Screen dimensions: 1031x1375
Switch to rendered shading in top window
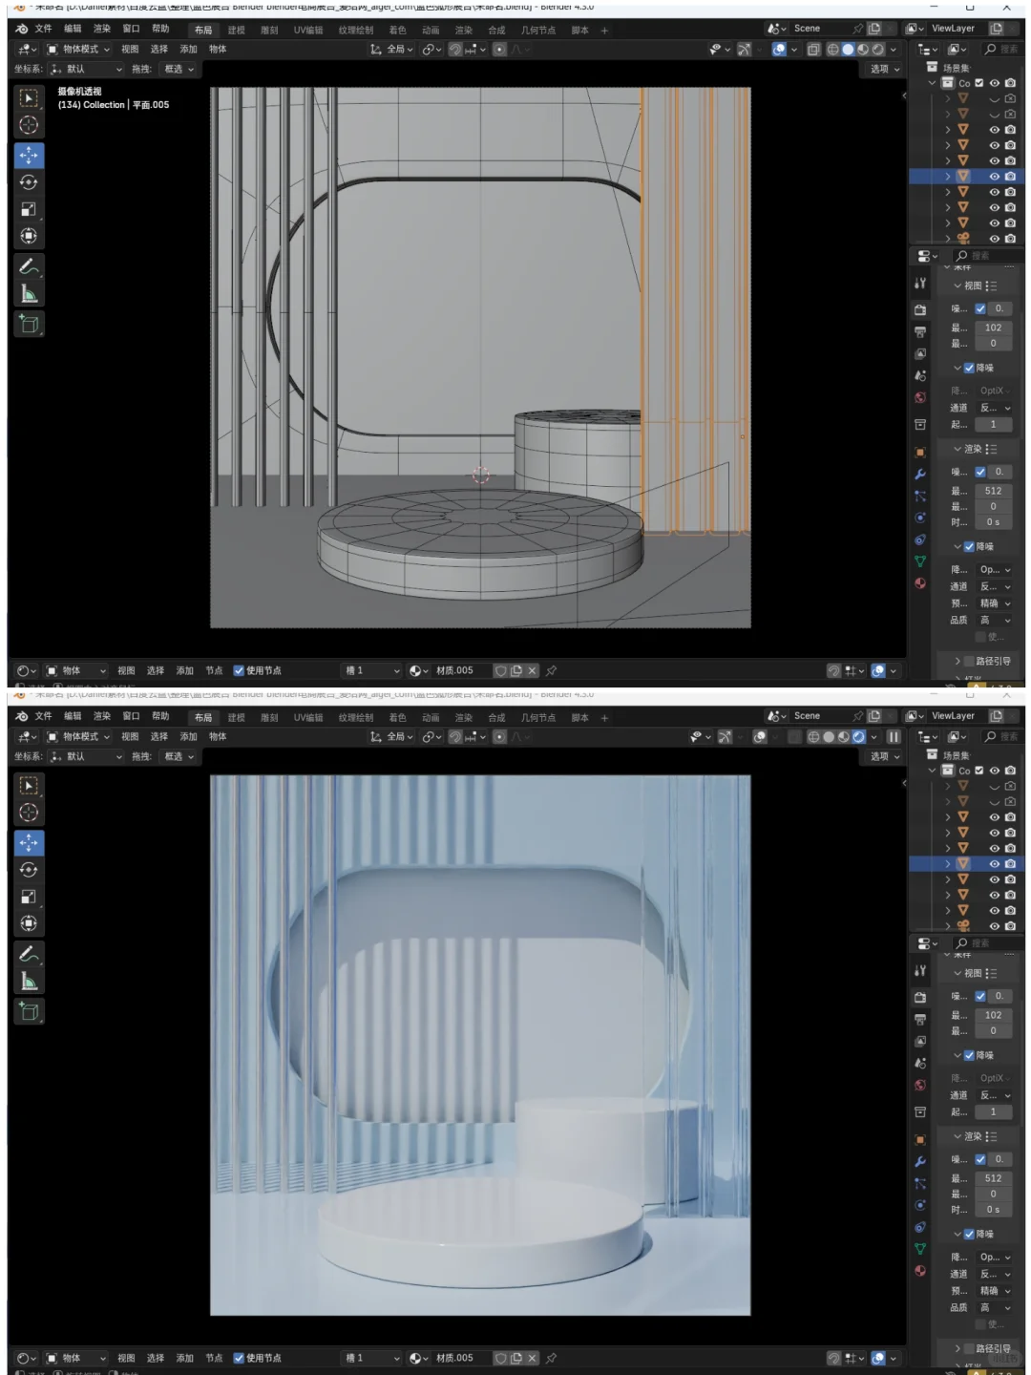(878, 50)
